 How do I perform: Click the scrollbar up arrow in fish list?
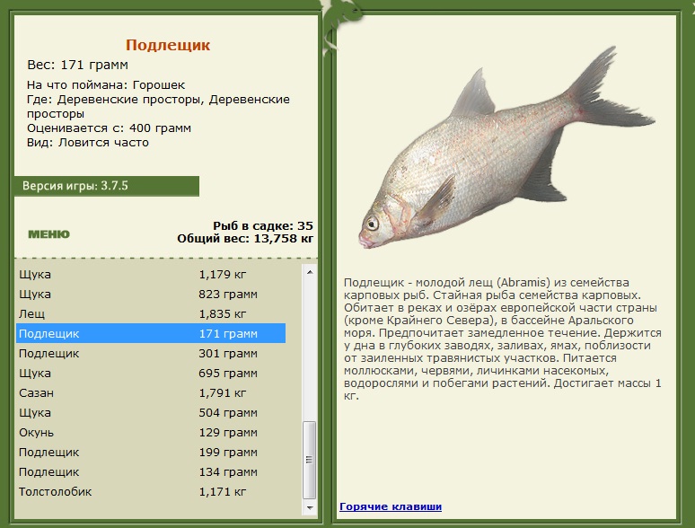(310, 272)
